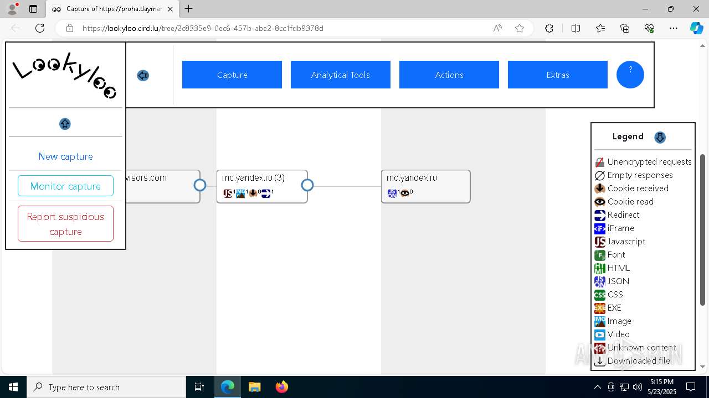
Task: Click the JSON legend icon
Action: point(600,281)
